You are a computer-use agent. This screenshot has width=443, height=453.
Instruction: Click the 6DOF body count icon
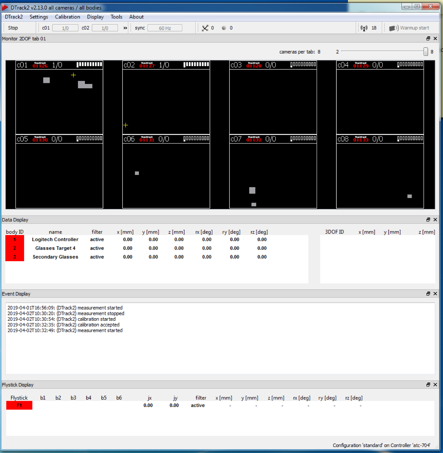[x=205, y=28]
